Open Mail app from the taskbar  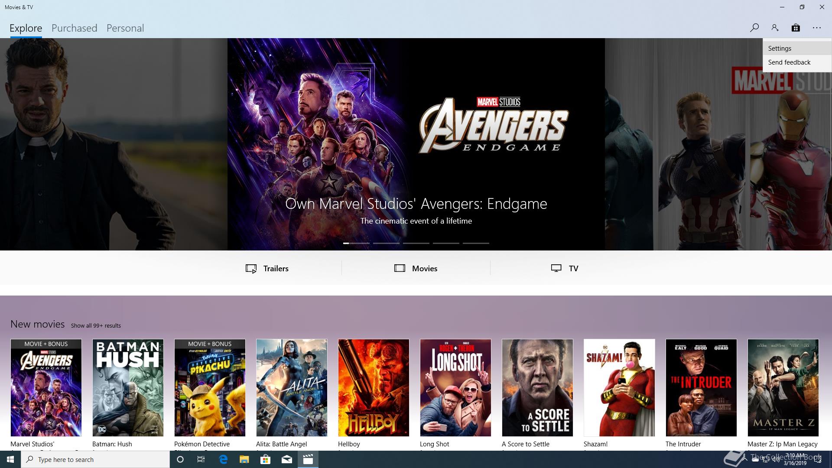(x=287, y=459)
